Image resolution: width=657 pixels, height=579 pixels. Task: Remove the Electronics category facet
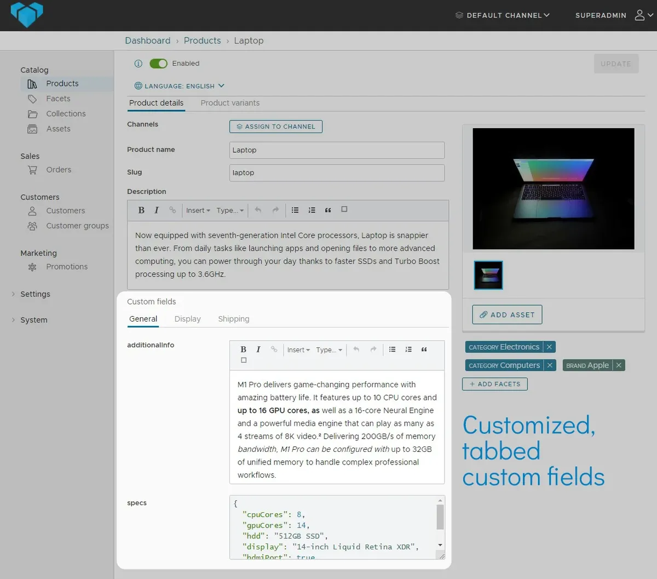point(549,347)
